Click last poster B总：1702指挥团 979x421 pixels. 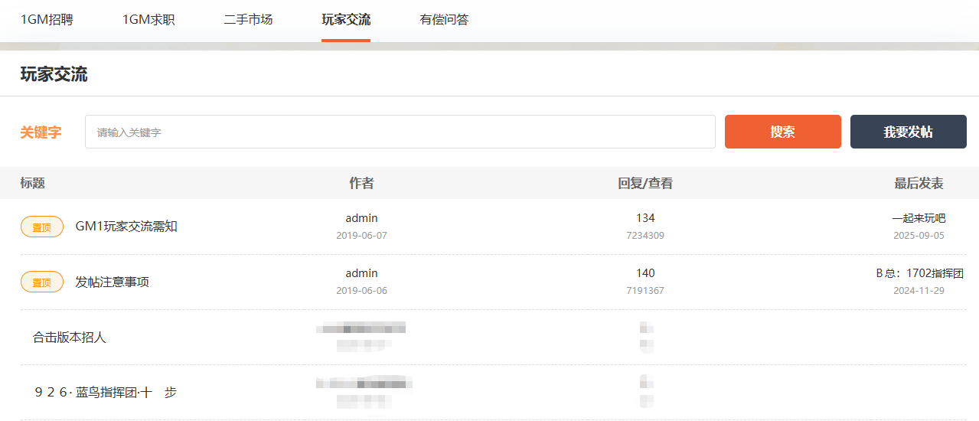click(919, 273)
